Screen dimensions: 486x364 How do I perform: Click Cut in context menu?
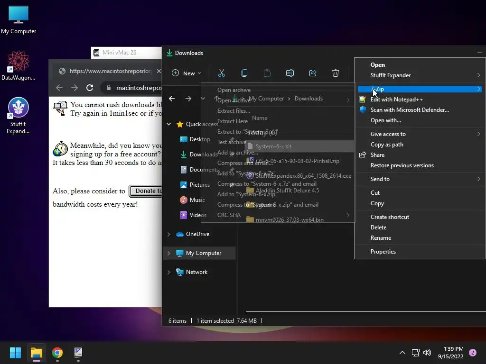420,192
